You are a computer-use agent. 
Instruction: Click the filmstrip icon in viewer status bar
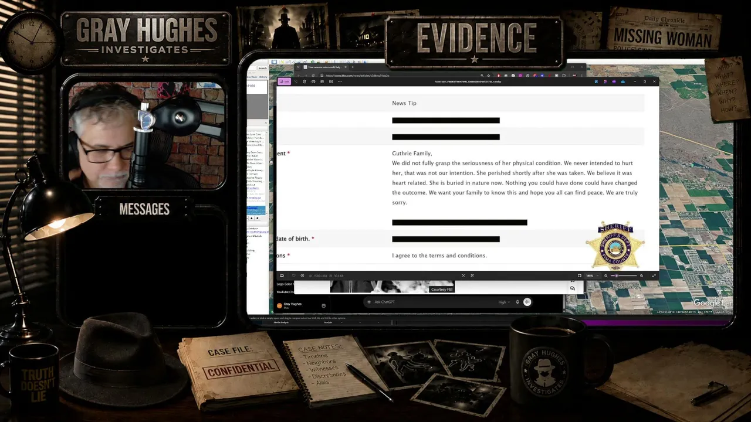point(282,275)
